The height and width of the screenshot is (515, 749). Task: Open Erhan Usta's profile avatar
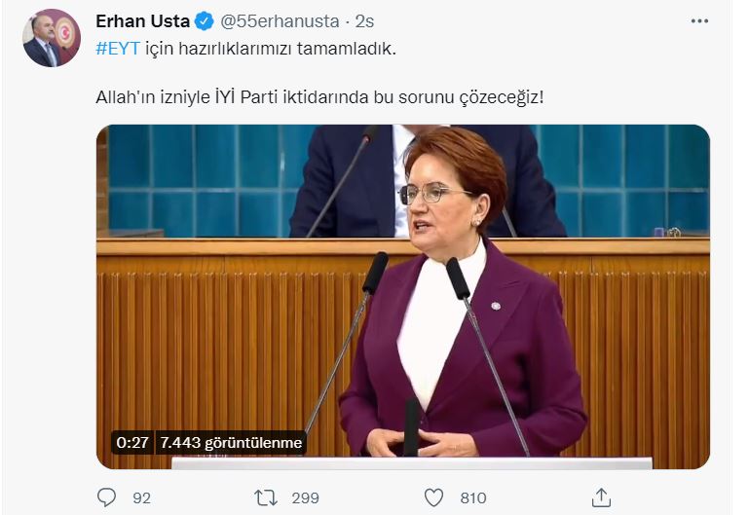(x=51, y=38)
